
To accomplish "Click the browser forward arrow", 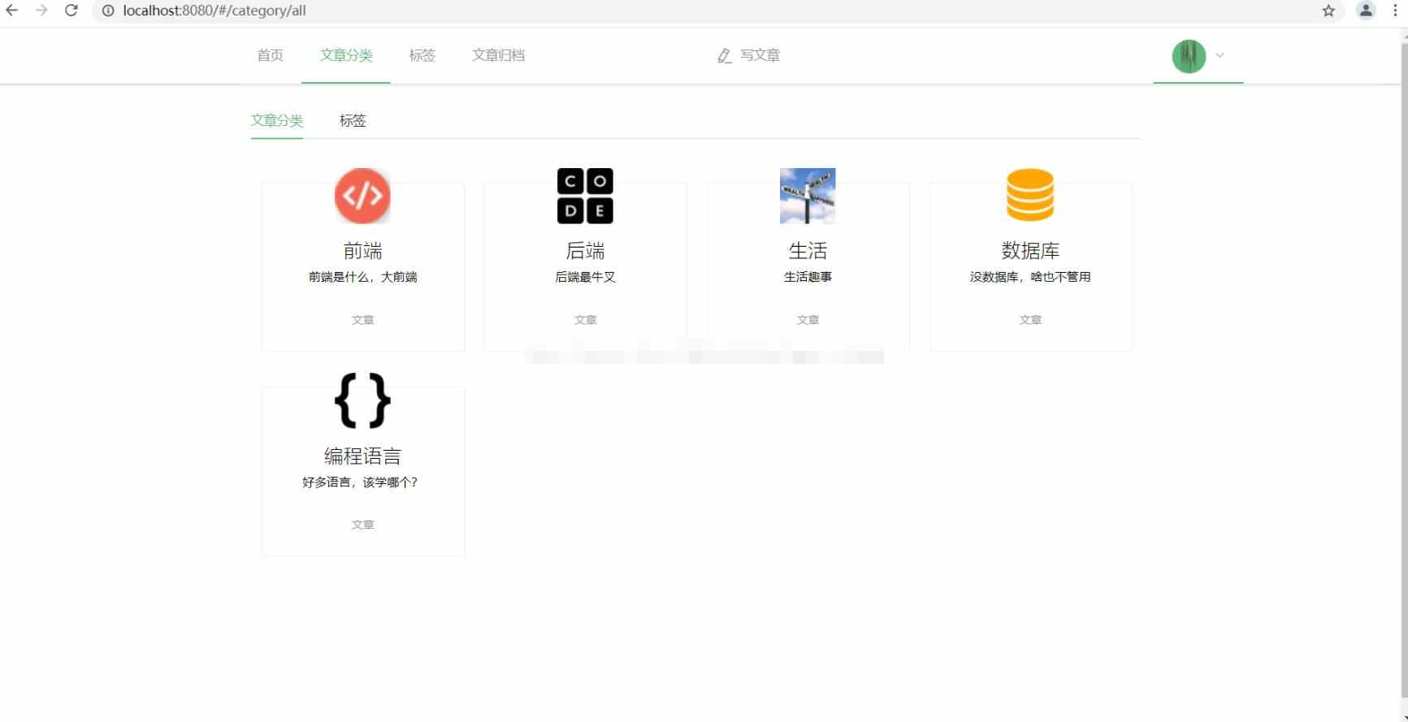I will (x=41, y=11).
